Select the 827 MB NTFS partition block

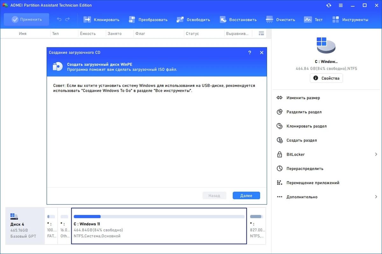tap(257, 226)
